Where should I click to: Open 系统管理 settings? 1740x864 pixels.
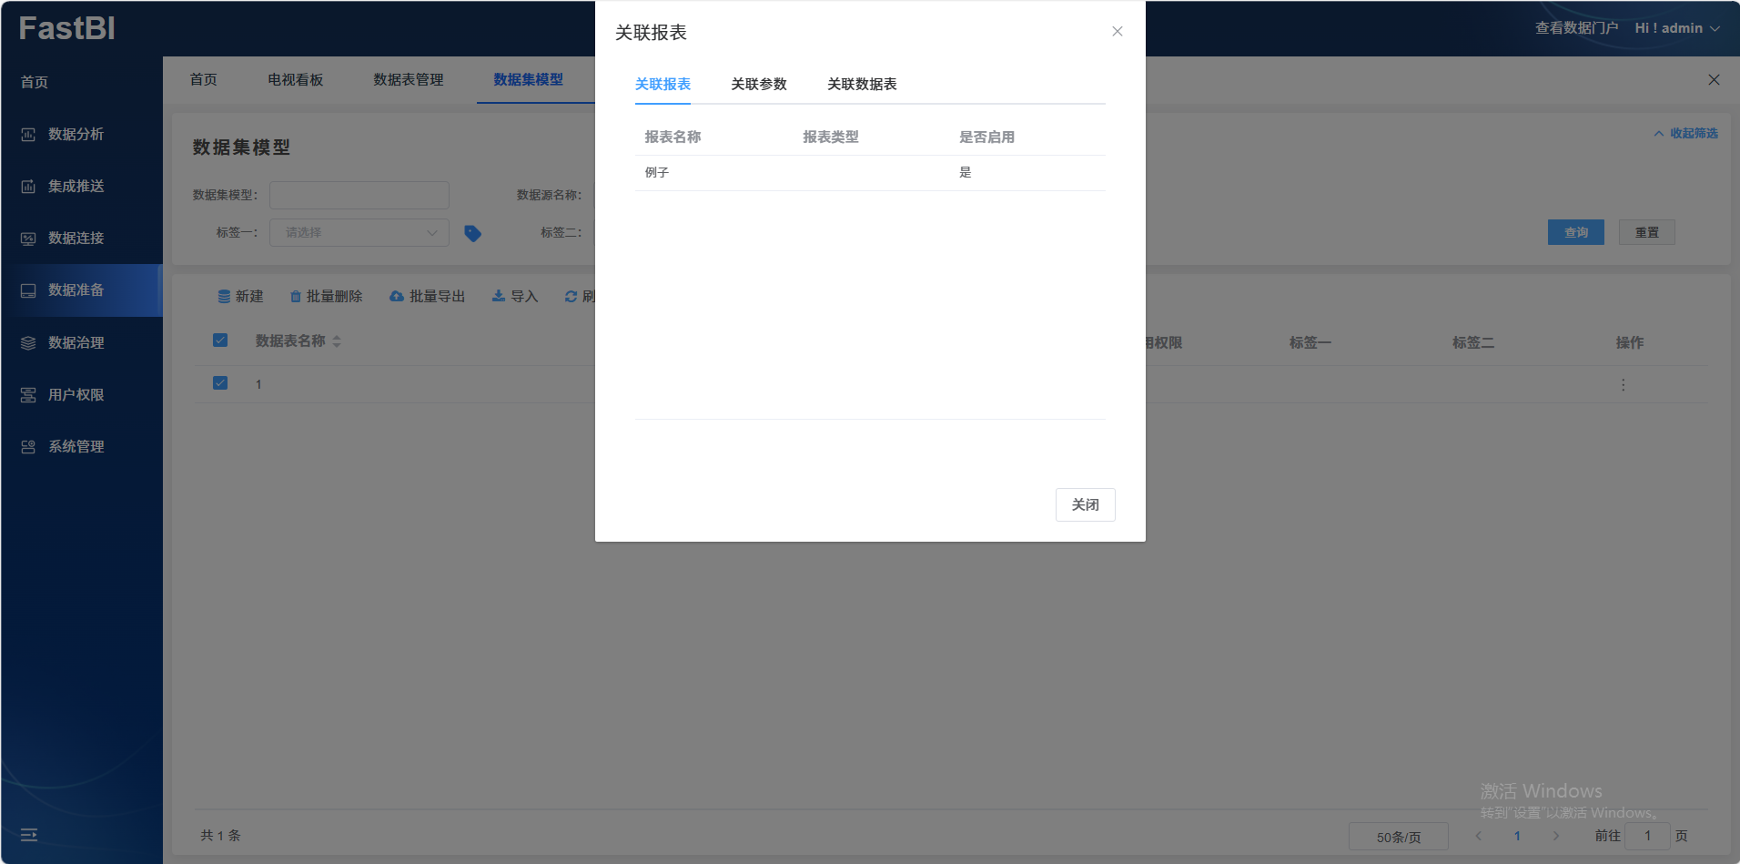77,446
